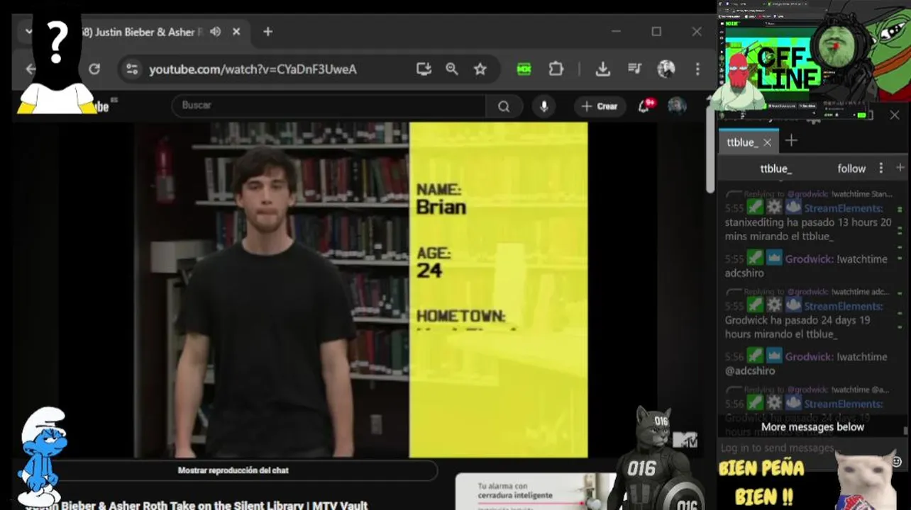
Task: Open the Chrome three-dot menu
Action: (x=697, y=69)
